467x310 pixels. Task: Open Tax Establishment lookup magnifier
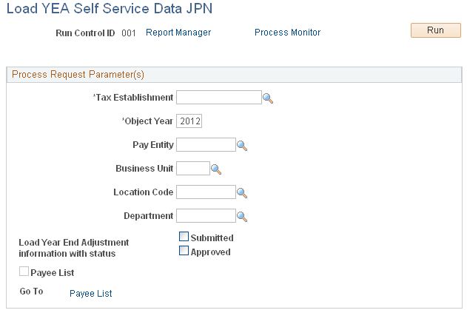(x=268, y=98)
